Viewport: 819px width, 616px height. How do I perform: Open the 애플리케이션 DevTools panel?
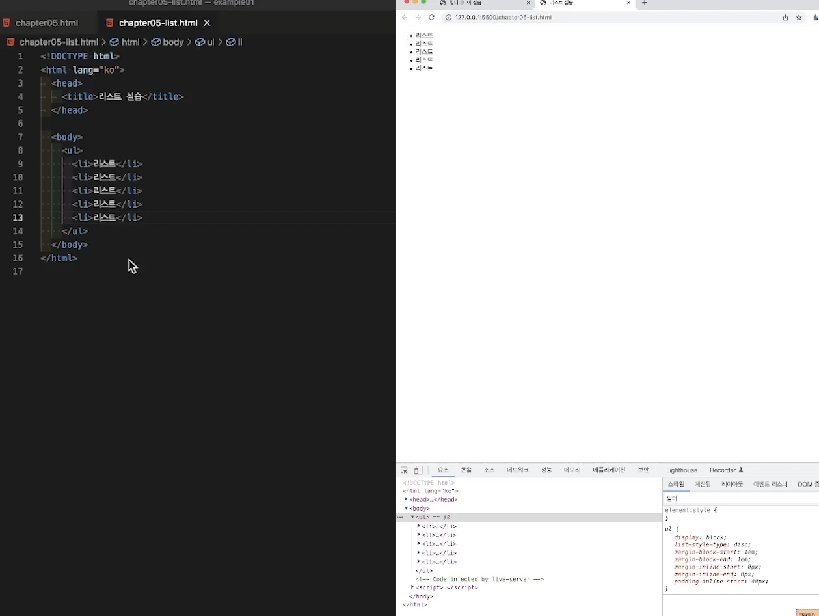point(609,470)
